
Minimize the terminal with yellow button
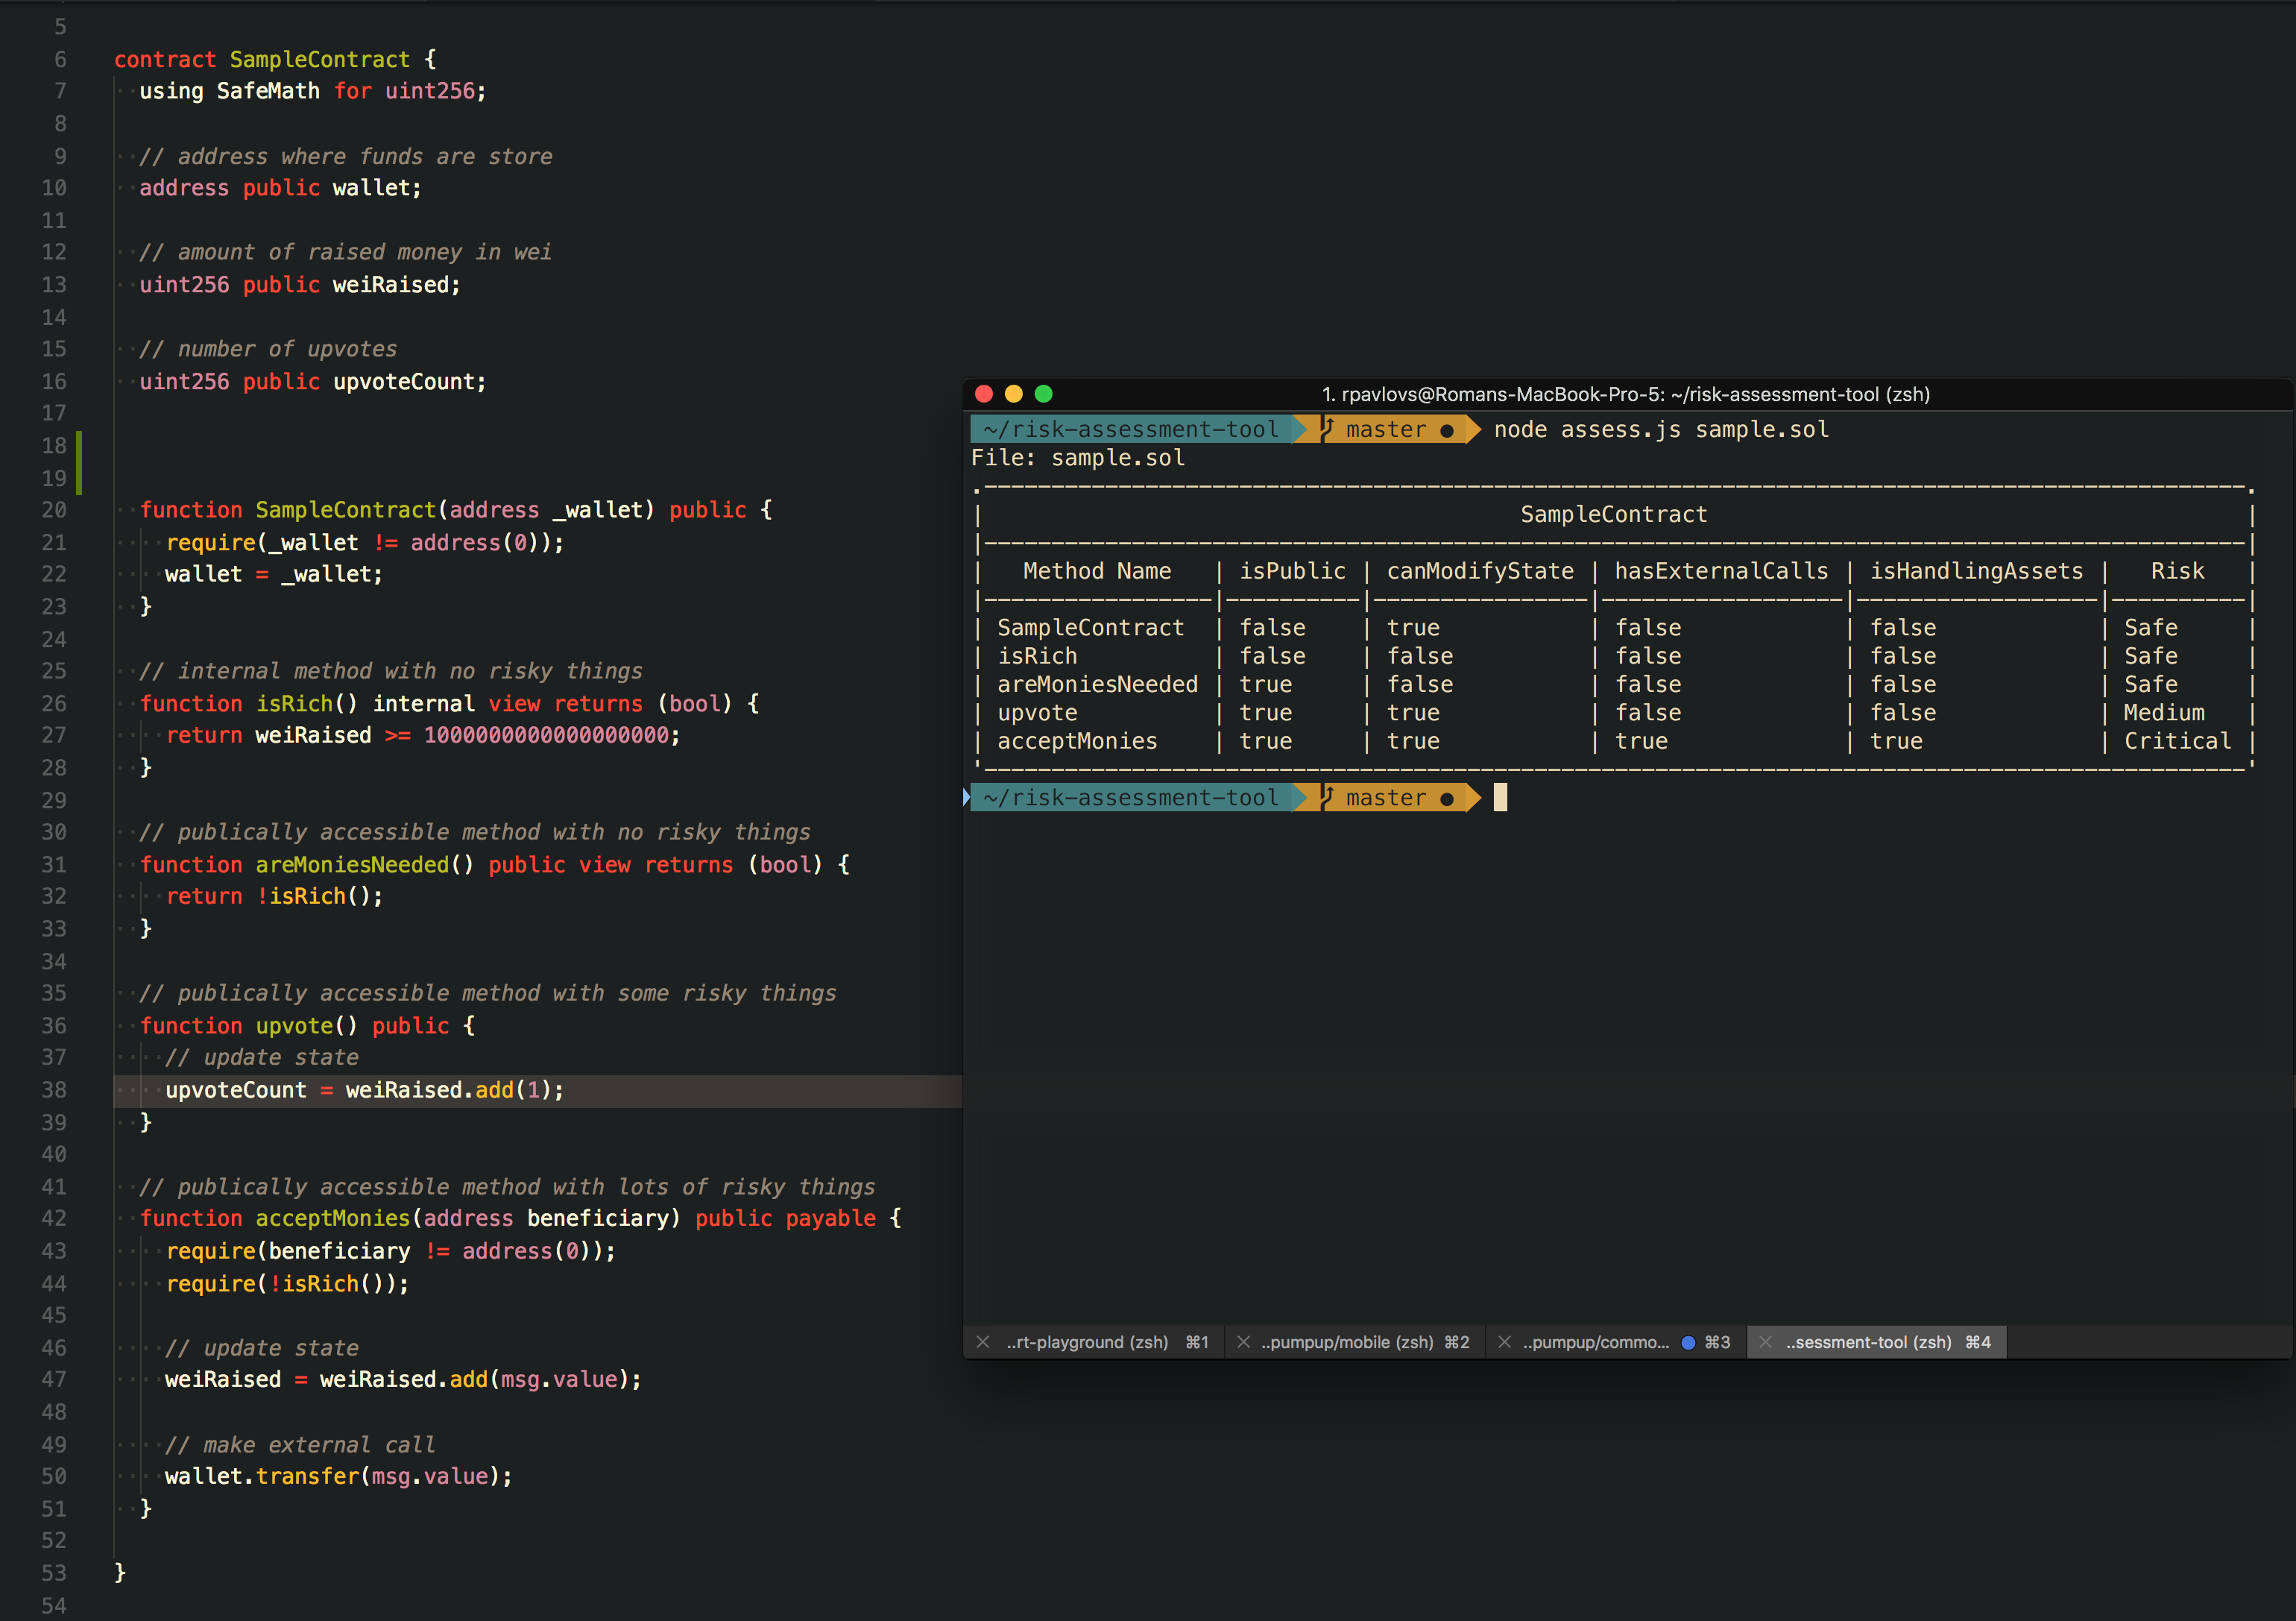(x=1013, y=394)
